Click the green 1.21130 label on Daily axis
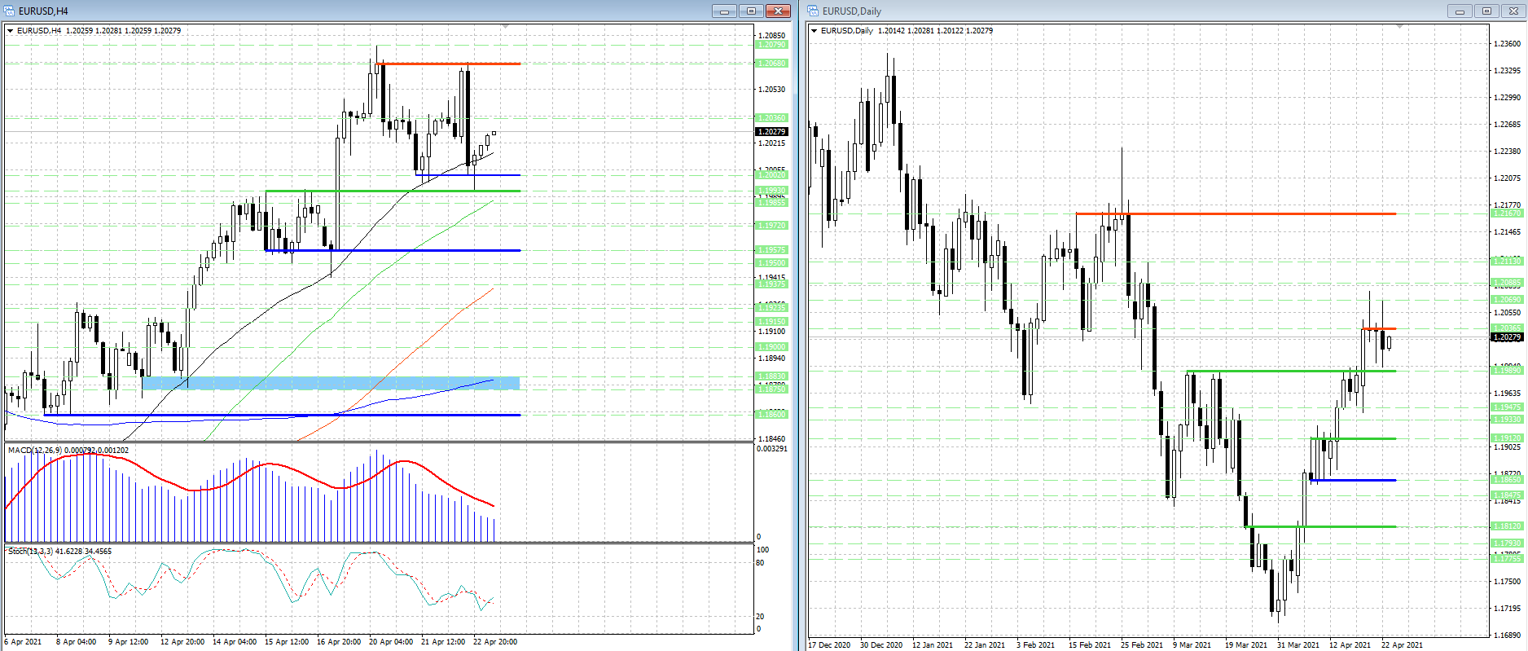 (x=1507, y=261)
